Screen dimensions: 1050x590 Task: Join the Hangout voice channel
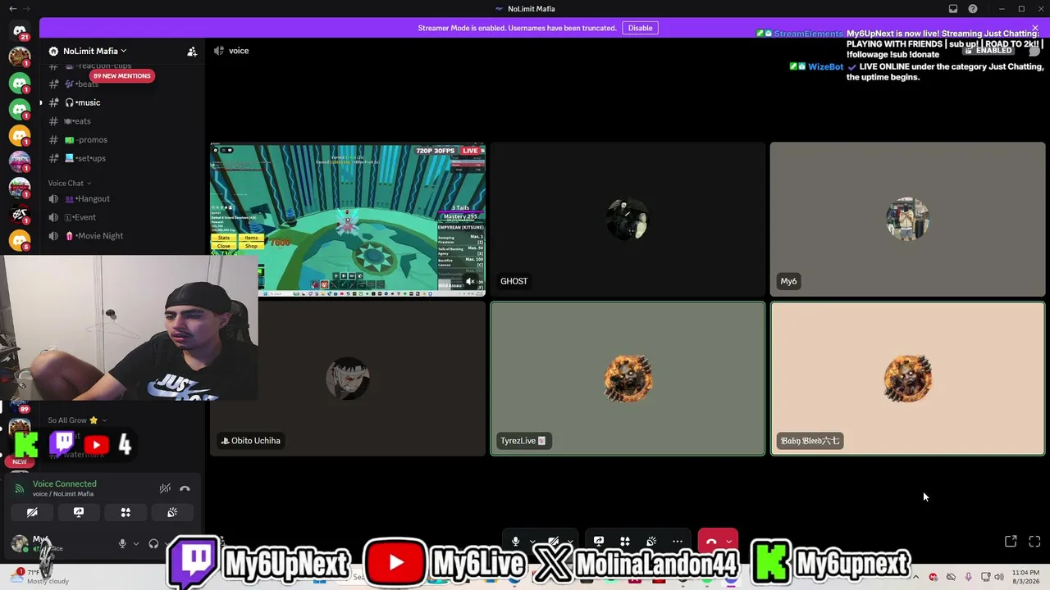point(121,199)
